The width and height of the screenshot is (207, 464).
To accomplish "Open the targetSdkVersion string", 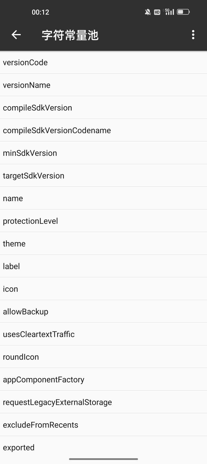I will 103,176.
